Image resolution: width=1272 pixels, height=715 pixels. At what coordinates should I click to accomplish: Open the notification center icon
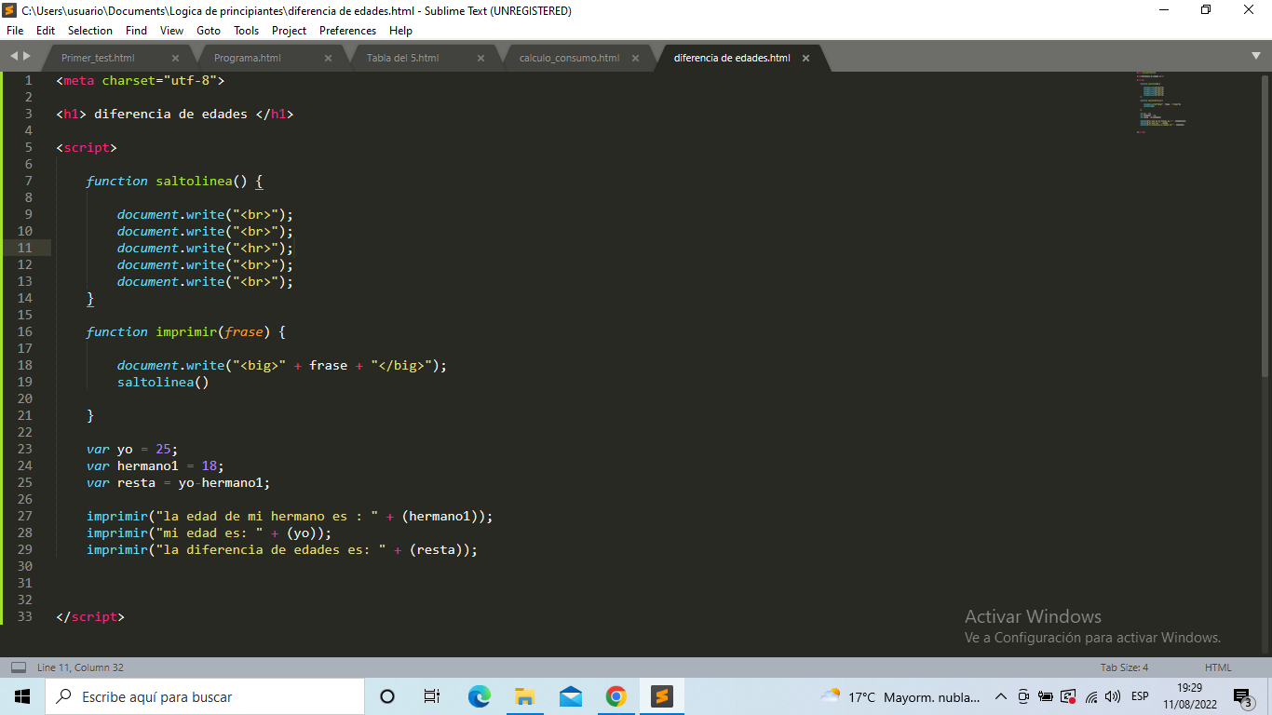tap(1243, 696)
